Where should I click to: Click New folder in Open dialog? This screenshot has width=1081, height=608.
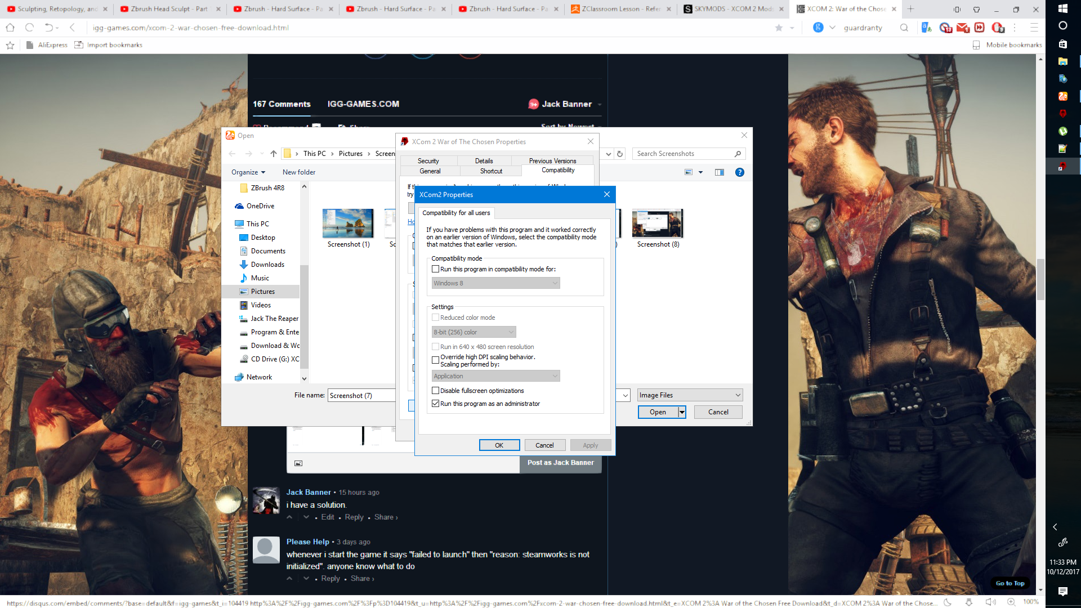(299, 172)
